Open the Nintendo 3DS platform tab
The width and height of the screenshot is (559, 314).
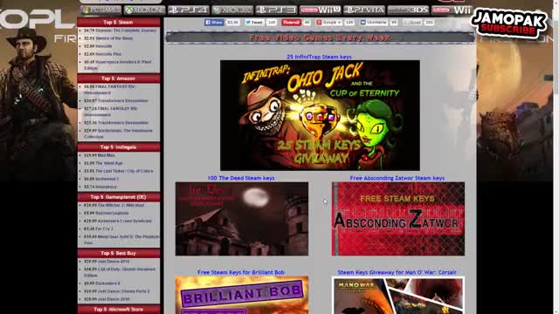[x=408, y=10]
